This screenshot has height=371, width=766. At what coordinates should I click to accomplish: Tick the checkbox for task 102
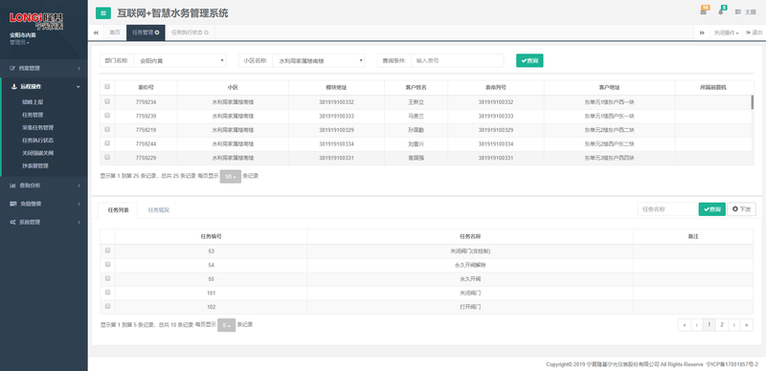tap(107, 306)
